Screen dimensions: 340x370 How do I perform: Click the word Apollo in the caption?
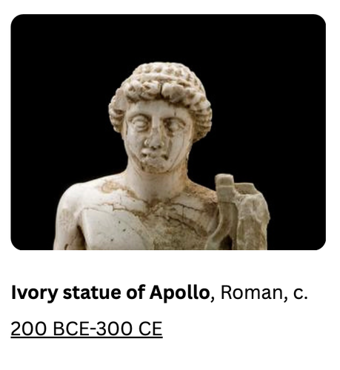179,293
